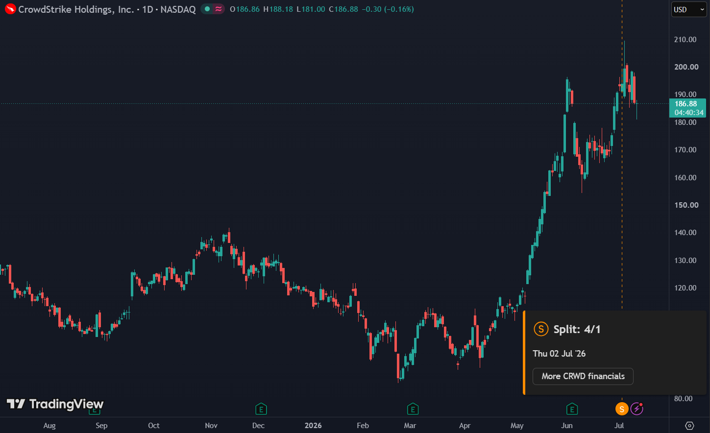Image resolution: width=710 pixels, height=433 pixels.
Task: Click the close value C186.88
Action: [x=343, y=9]
